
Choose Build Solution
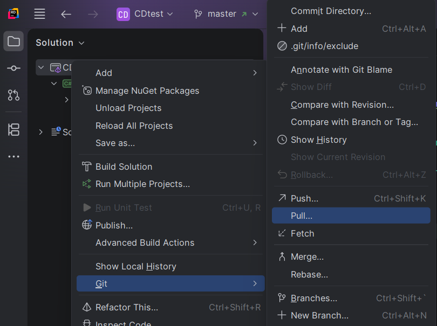[170, 167]
